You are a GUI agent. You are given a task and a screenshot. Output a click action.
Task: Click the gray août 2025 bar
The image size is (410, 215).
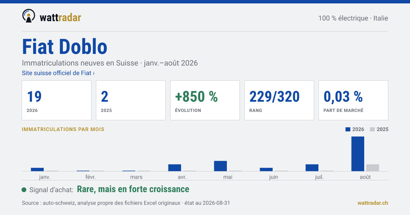[x=373, y=168]
